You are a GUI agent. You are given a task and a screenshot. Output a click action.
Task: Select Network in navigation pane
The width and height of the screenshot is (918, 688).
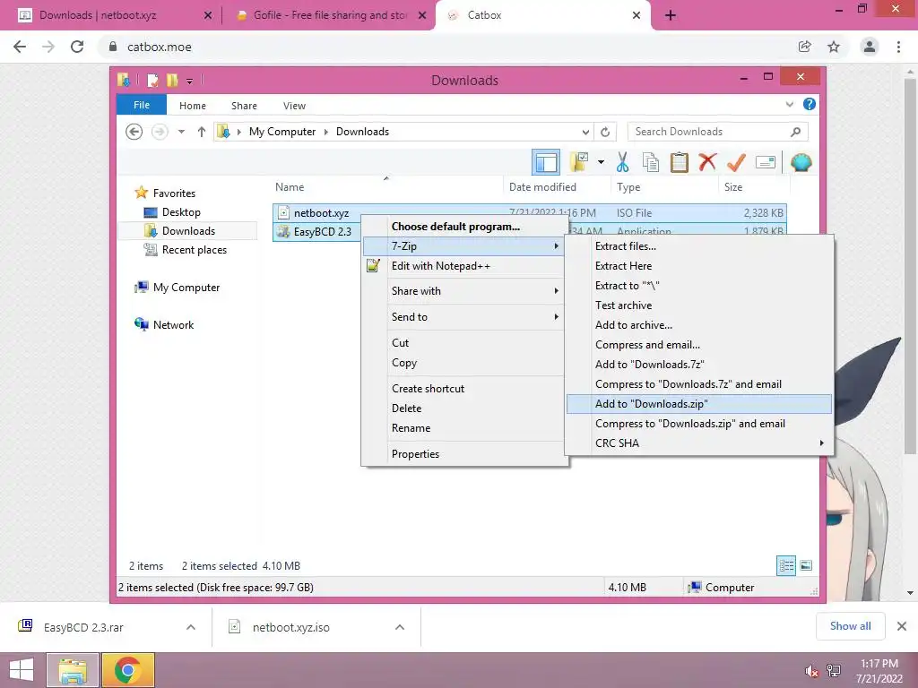click(x=173, y=324)
